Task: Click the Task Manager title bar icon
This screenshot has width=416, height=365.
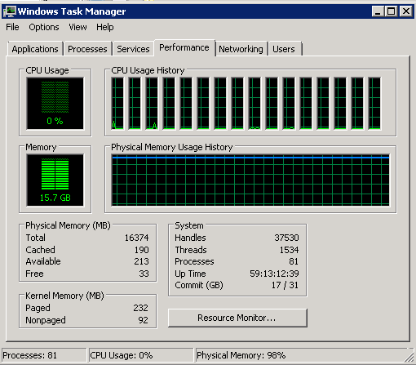Action: click(10, 11)
